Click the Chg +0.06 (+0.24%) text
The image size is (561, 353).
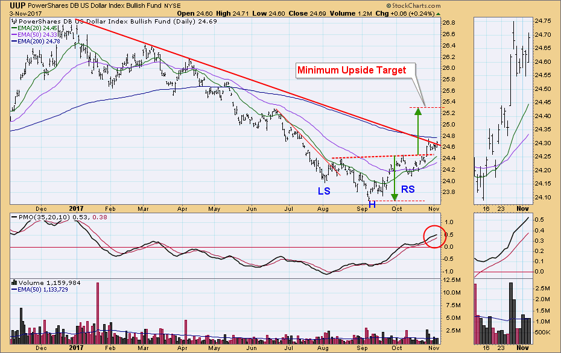pyautogui.click(x=405, y=14)
